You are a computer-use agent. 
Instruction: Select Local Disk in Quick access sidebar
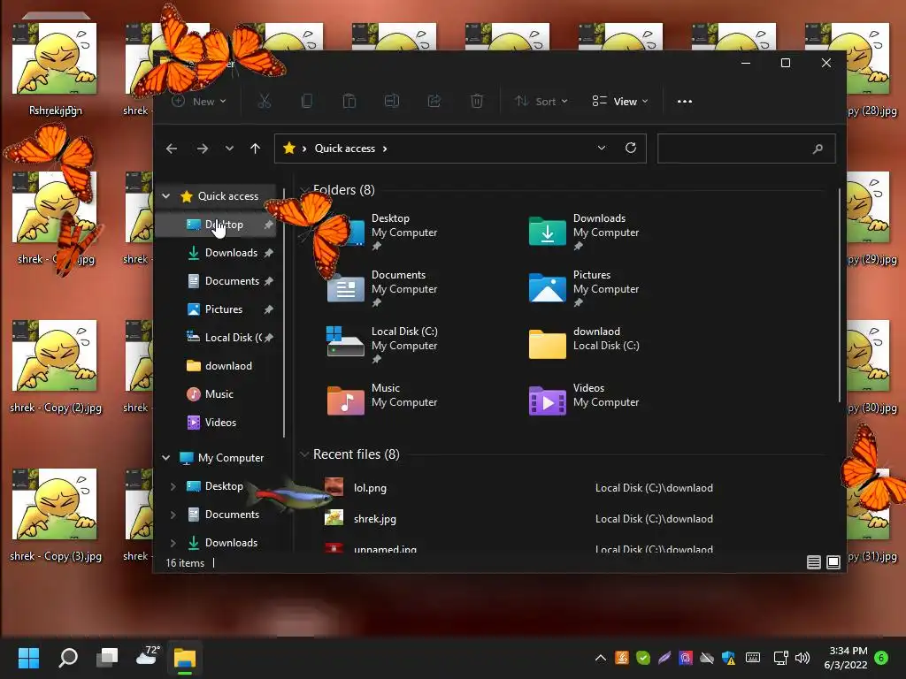pyautogui.click(x=216, y=338)
